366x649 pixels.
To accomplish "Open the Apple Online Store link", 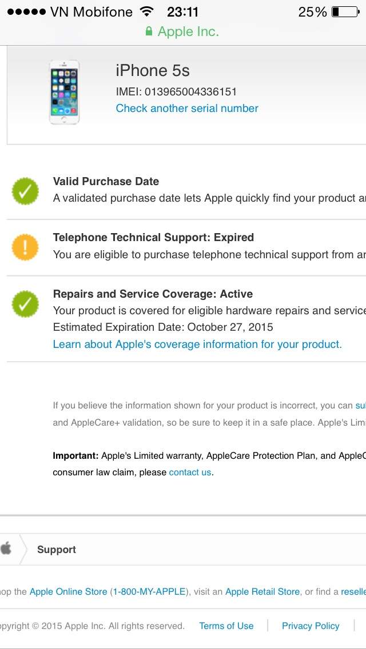I will (x=68, y=592).
